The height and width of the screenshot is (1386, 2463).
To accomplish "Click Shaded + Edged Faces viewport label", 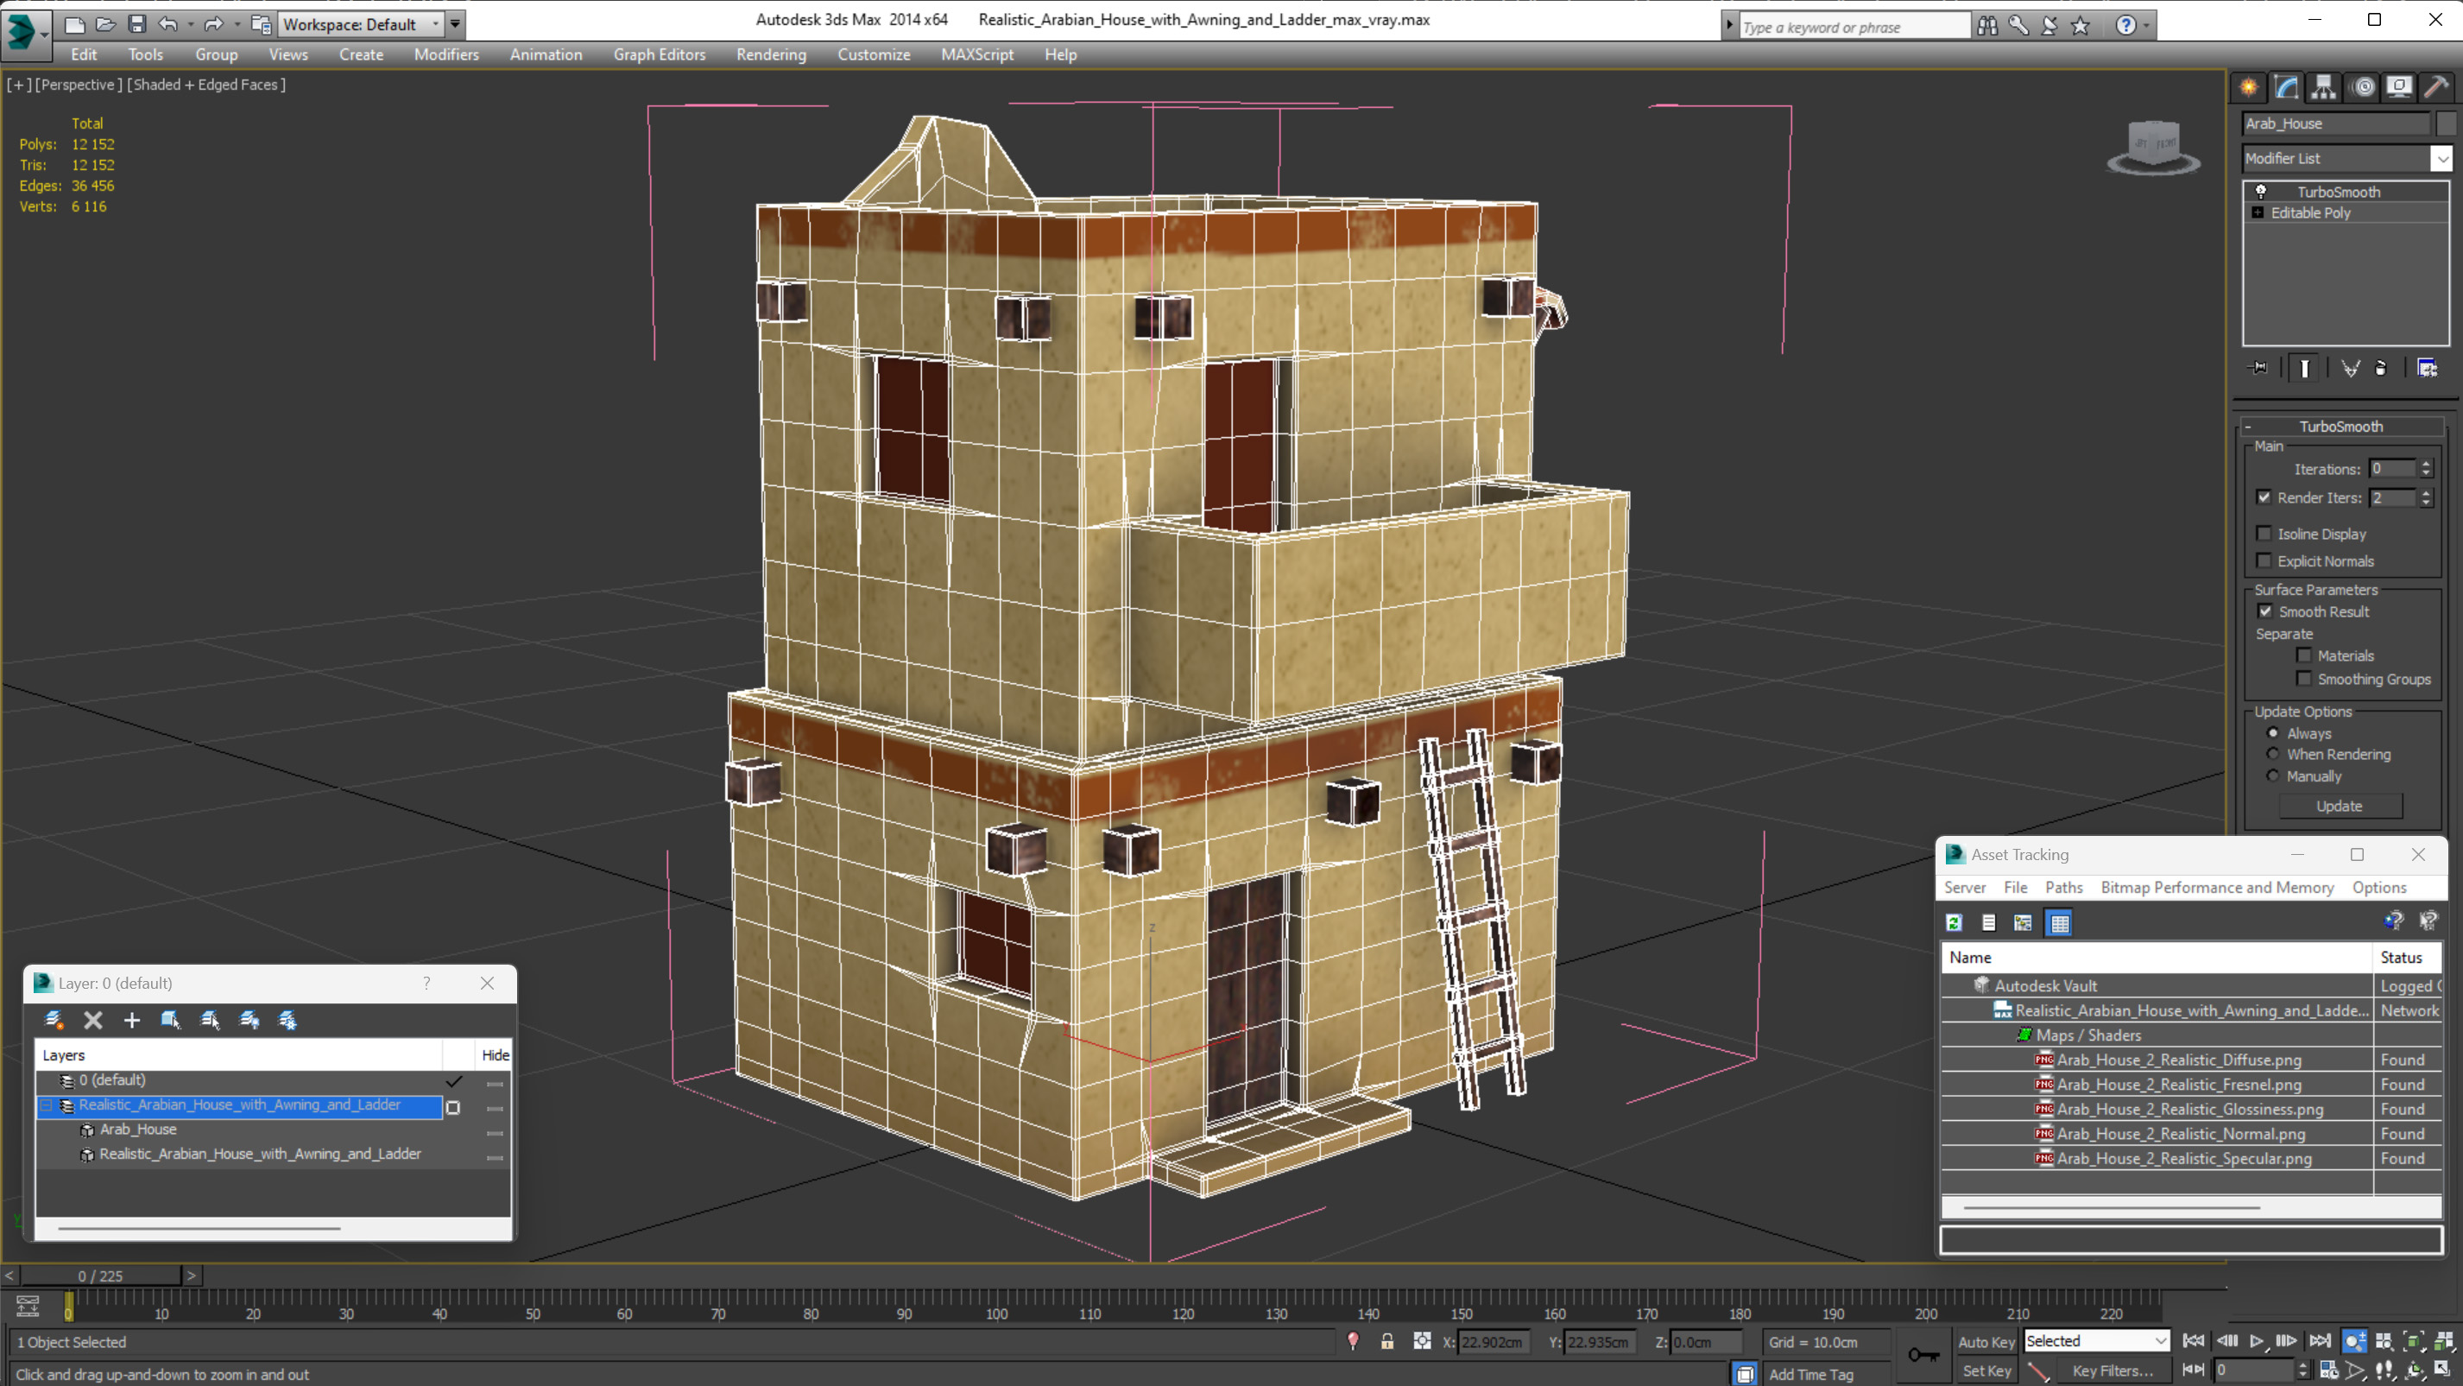I will coord(205,84).
